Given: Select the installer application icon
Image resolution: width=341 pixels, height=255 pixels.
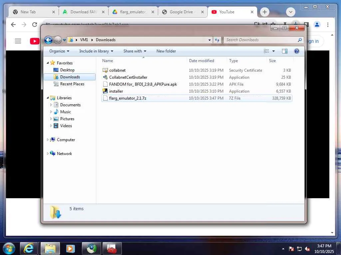Looking at the screenshot, I should [x=105, y=91].
